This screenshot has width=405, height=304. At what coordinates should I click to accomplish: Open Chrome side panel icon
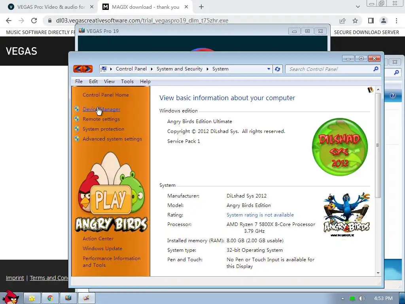click(x=371, y=21)
